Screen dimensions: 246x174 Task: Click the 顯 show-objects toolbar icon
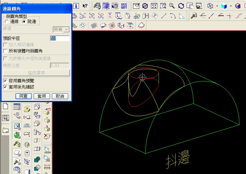click(x=124, y=6)
